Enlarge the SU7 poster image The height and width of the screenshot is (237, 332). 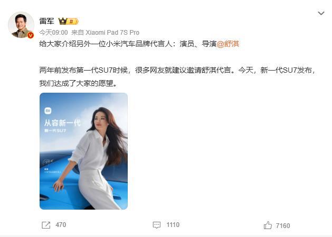click(83, 151)
